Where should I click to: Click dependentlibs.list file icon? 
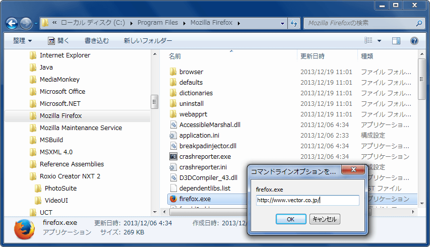(x=173, y=189)
